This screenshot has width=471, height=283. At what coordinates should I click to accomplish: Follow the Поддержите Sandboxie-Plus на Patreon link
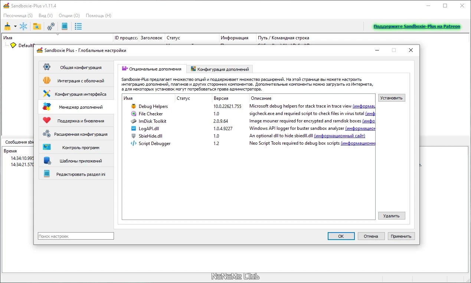(x=416, y=26)
